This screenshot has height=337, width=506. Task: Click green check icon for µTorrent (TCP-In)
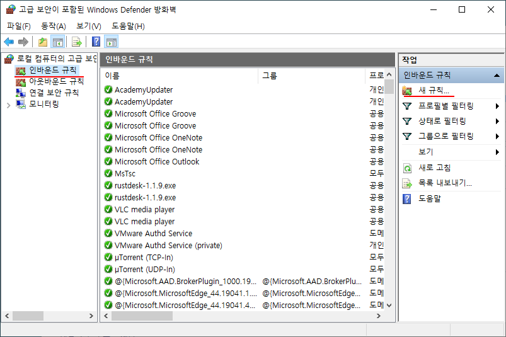108,258
